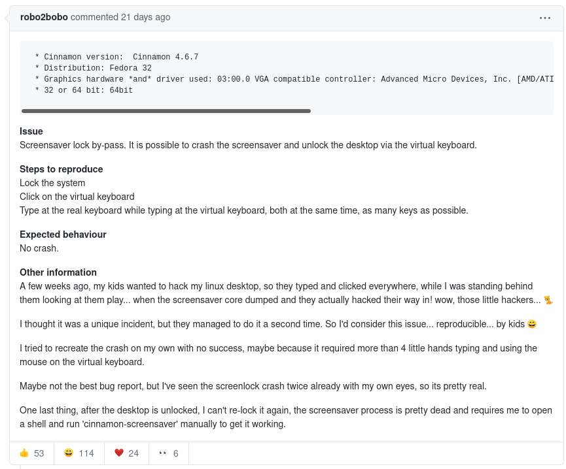Open the three-dot comment options menu

[544, 18]
